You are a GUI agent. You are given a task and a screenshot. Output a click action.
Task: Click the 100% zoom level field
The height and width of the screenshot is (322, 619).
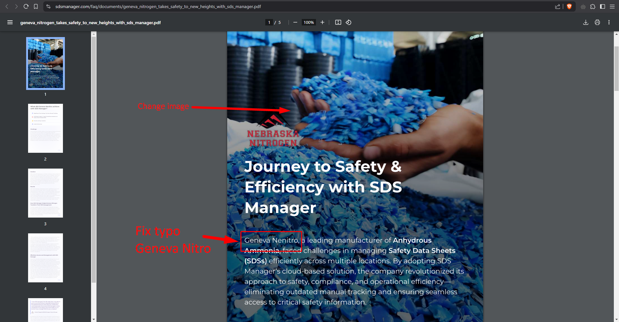click(x=309, y=22)
